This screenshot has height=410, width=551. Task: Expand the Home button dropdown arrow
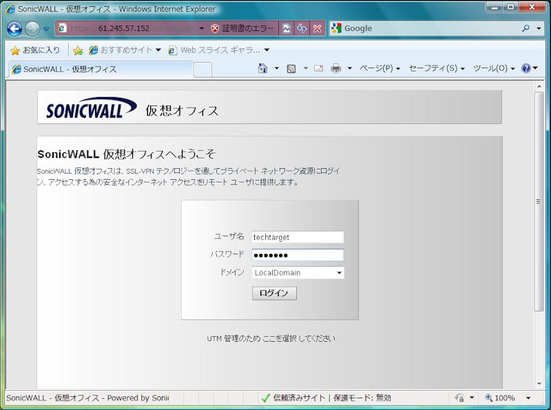click(277, 68)
